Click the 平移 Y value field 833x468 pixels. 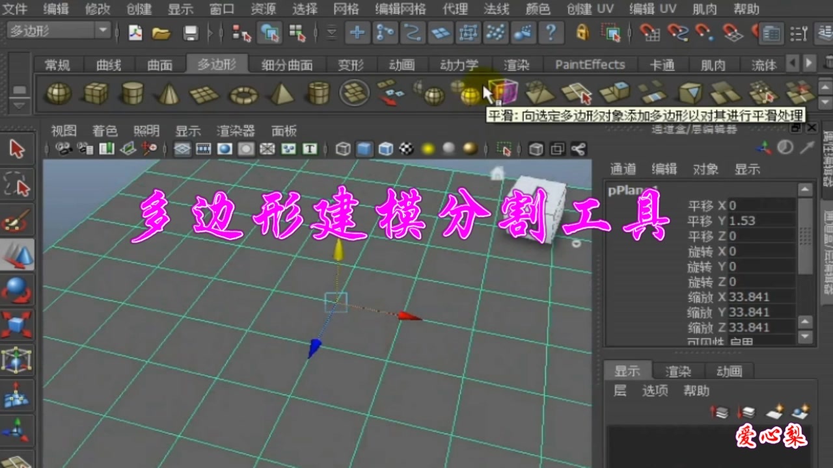coord(761,221)
